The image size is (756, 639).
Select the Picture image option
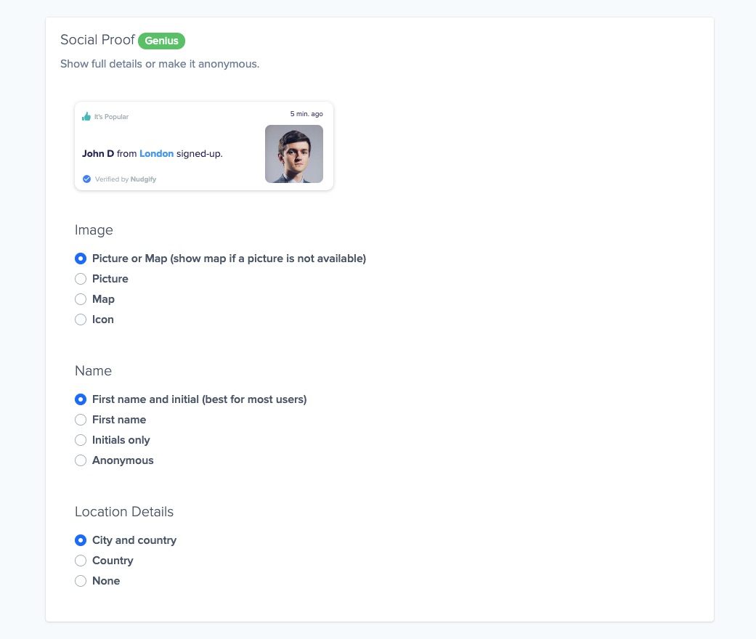[81, 279]
